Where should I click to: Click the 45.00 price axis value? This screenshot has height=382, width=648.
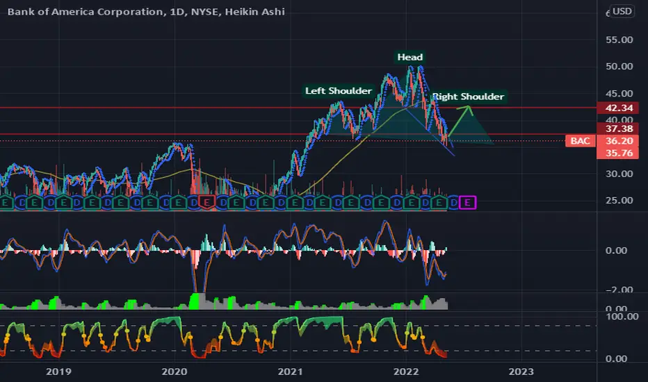click(619, 94)
